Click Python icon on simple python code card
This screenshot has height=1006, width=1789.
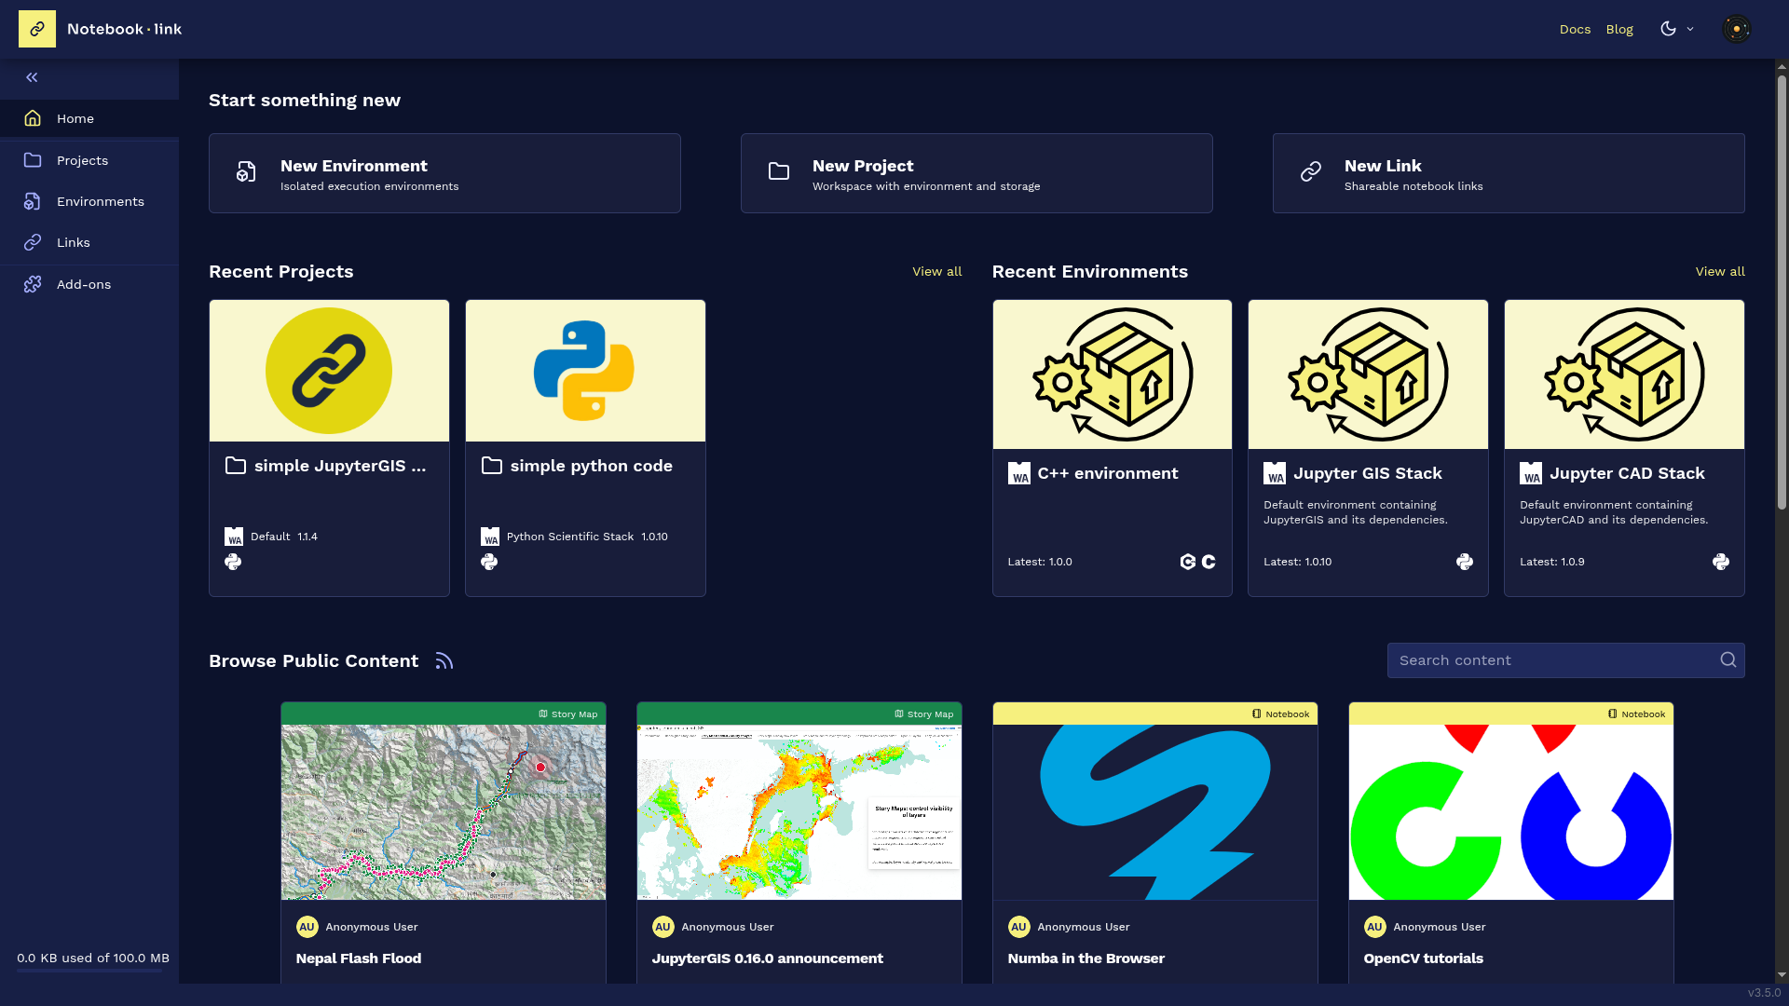pos(489,562)
